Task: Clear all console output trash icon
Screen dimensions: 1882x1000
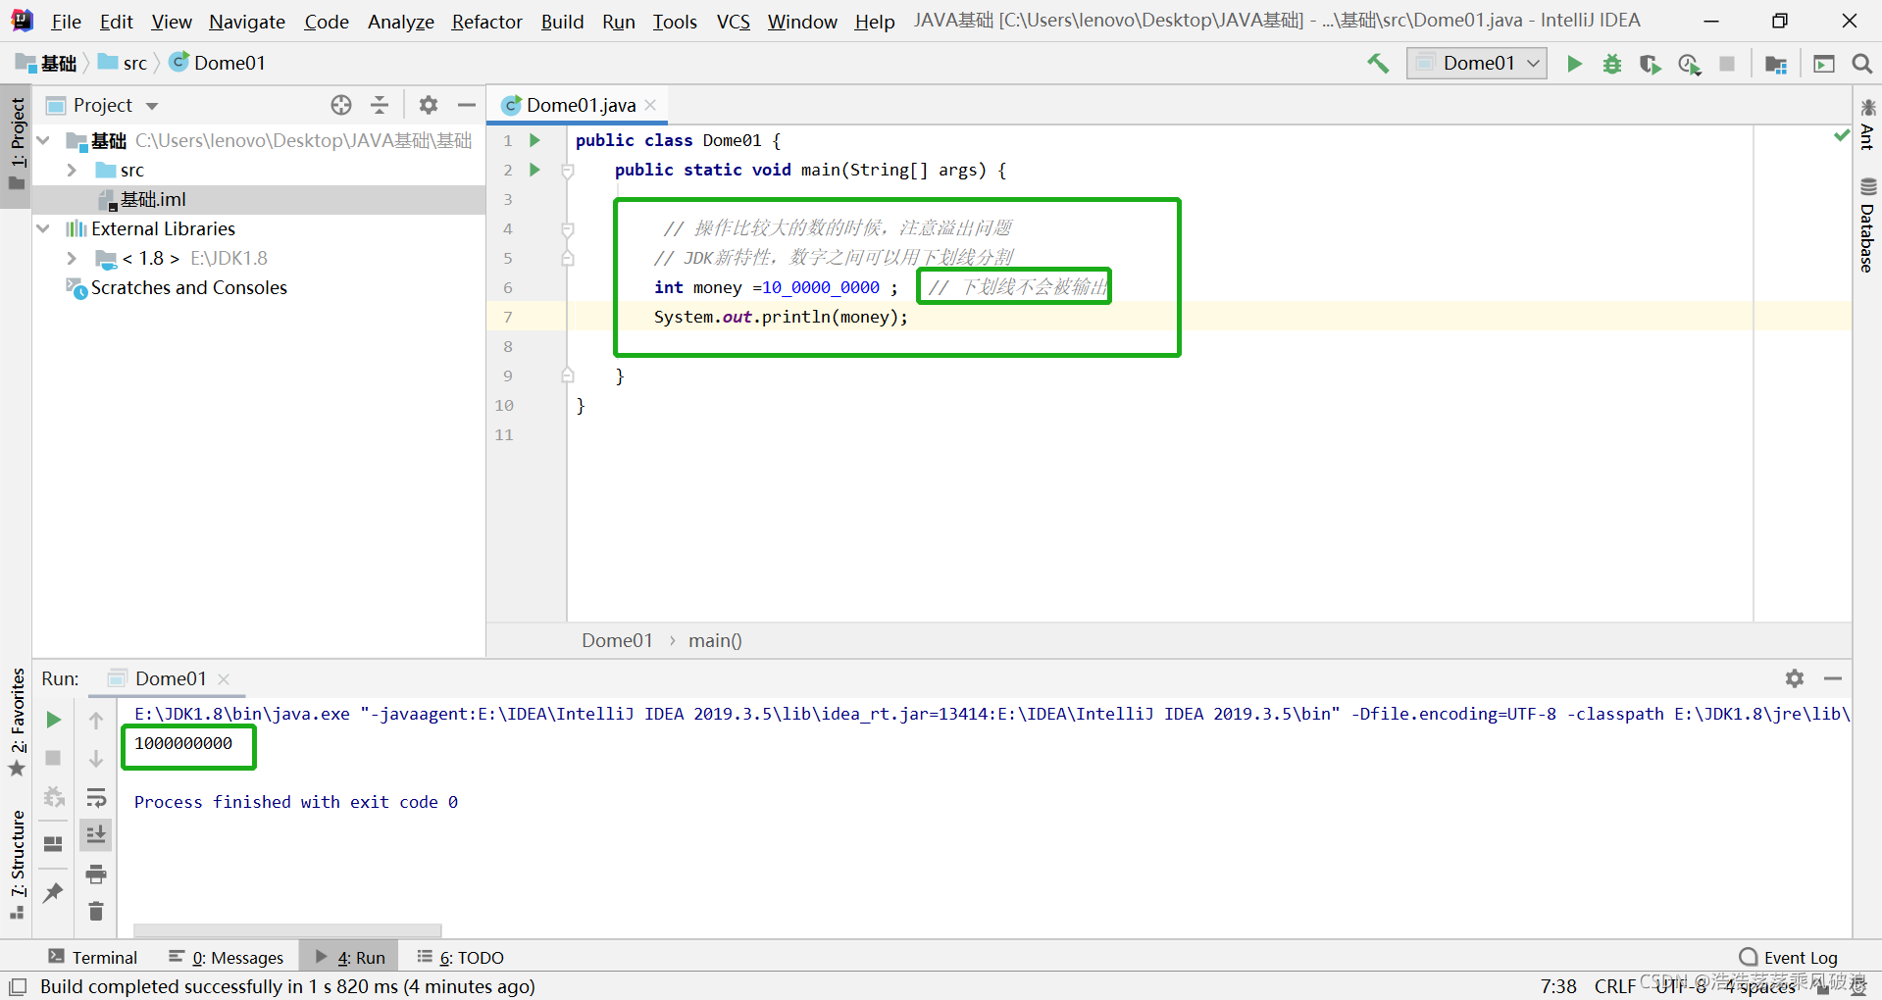Action: (96, 912)
